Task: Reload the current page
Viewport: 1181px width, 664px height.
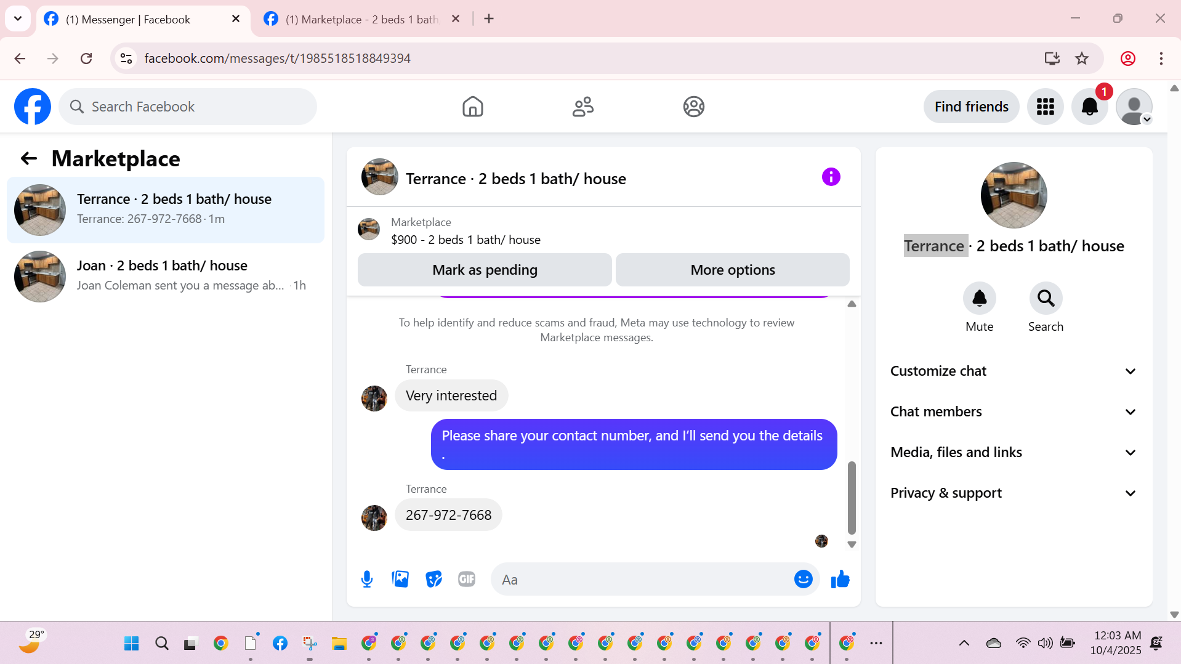Action: tap(86, 59)
